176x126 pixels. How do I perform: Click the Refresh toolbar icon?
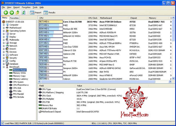pyautogui.click(x=23, y=13)
